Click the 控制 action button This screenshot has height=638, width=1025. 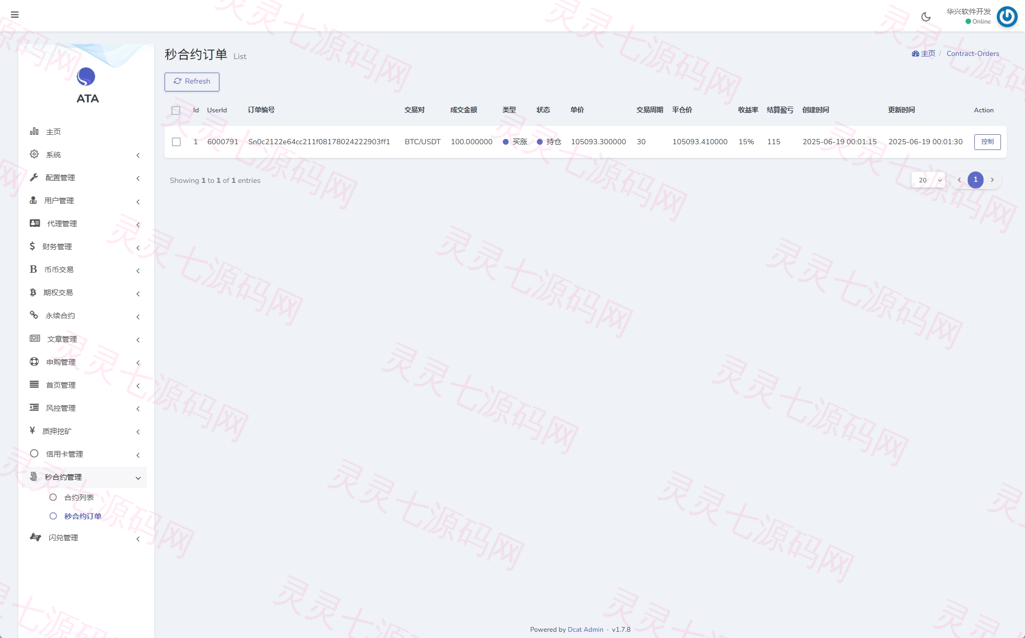click(x=987, y=142)
